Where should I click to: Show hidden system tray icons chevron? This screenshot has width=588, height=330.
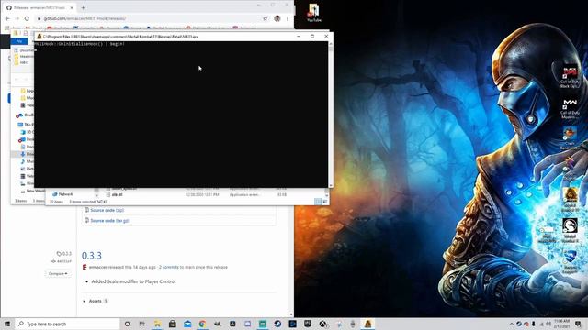pyautogui.click(x=511, y=324)
